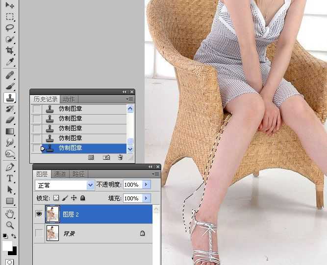
Task: Set history brush source on second 仿制图章 state
Action: [37, 119]
